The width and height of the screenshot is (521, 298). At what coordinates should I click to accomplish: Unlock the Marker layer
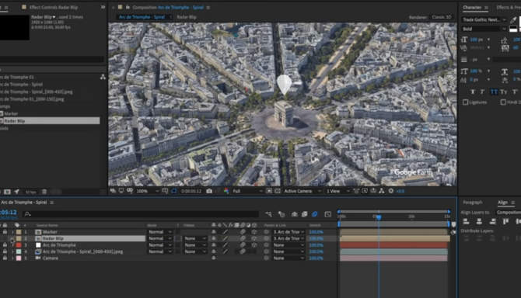pos(5,232)
